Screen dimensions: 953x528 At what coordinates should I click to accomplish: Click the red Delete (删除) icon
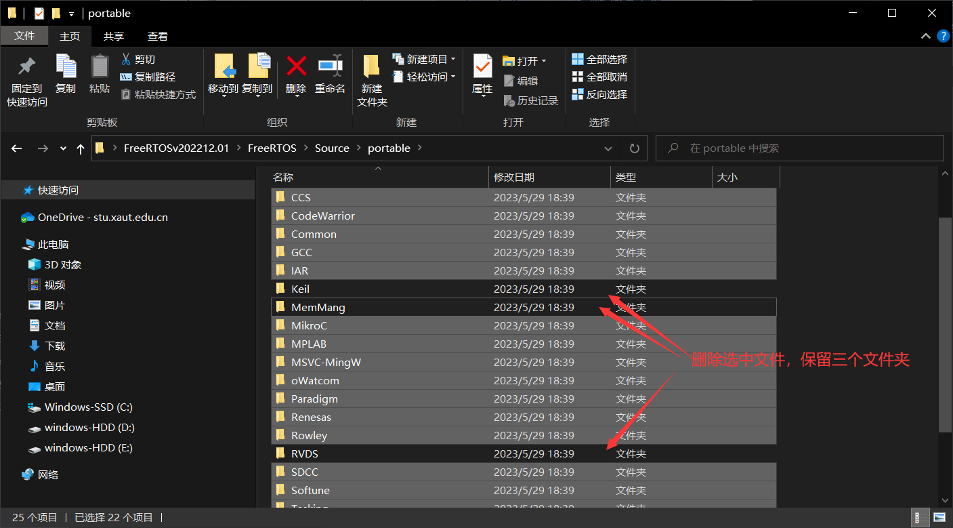click(x=296, y=66)
